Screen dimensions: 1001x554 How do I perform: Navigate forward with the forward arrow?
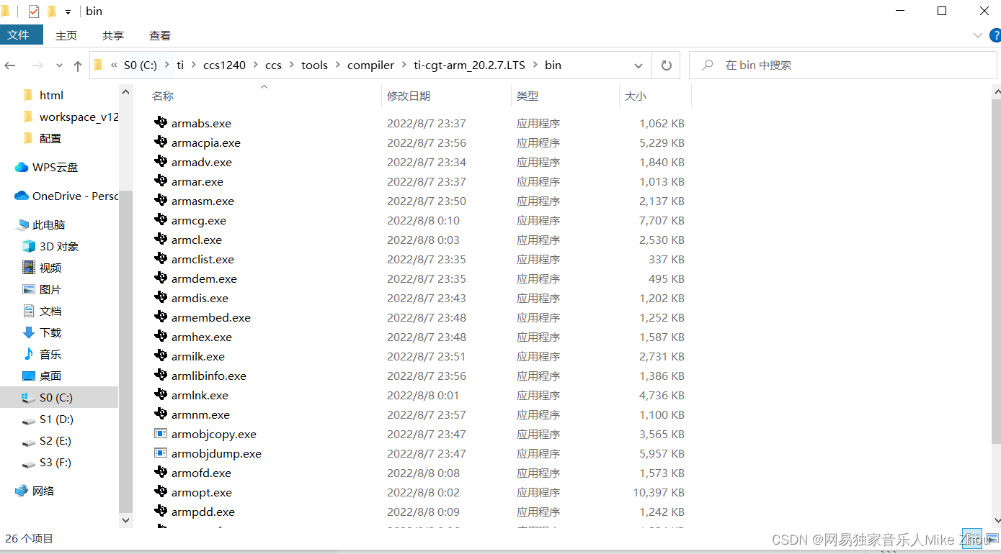click(x=37, y=65)
